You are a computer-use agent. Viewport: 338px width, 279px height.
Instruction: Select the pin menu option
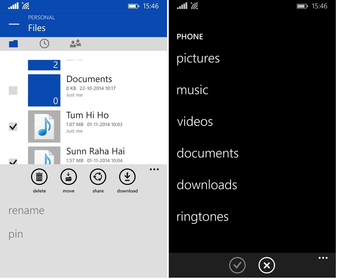click(16, 234)
